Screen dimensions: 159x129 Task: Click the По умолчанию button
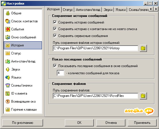[23, 123]
